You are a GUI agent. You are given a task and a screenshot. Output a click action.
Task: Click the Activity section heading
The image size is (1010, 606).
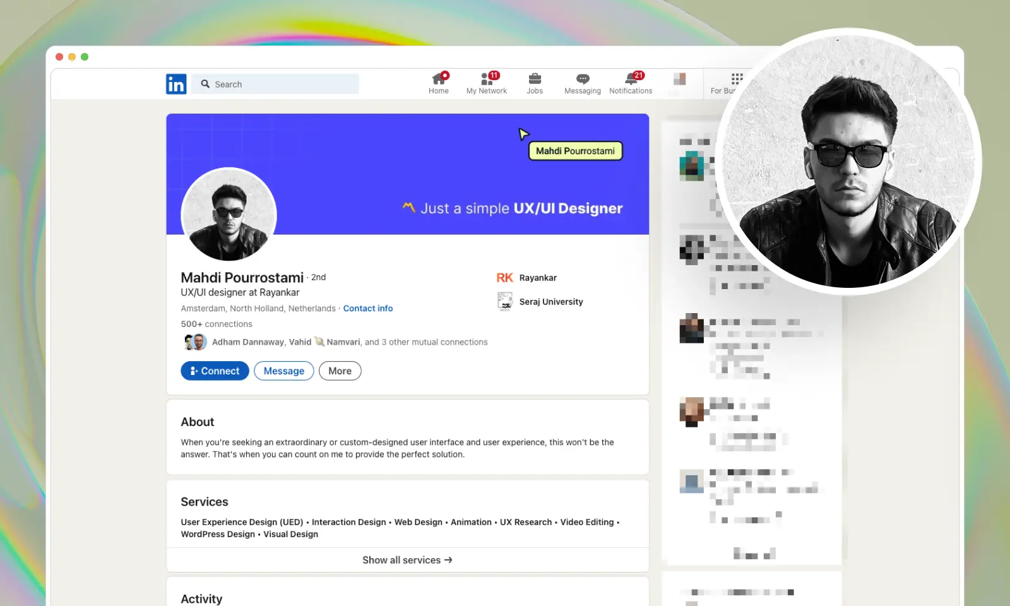(201, 598)
